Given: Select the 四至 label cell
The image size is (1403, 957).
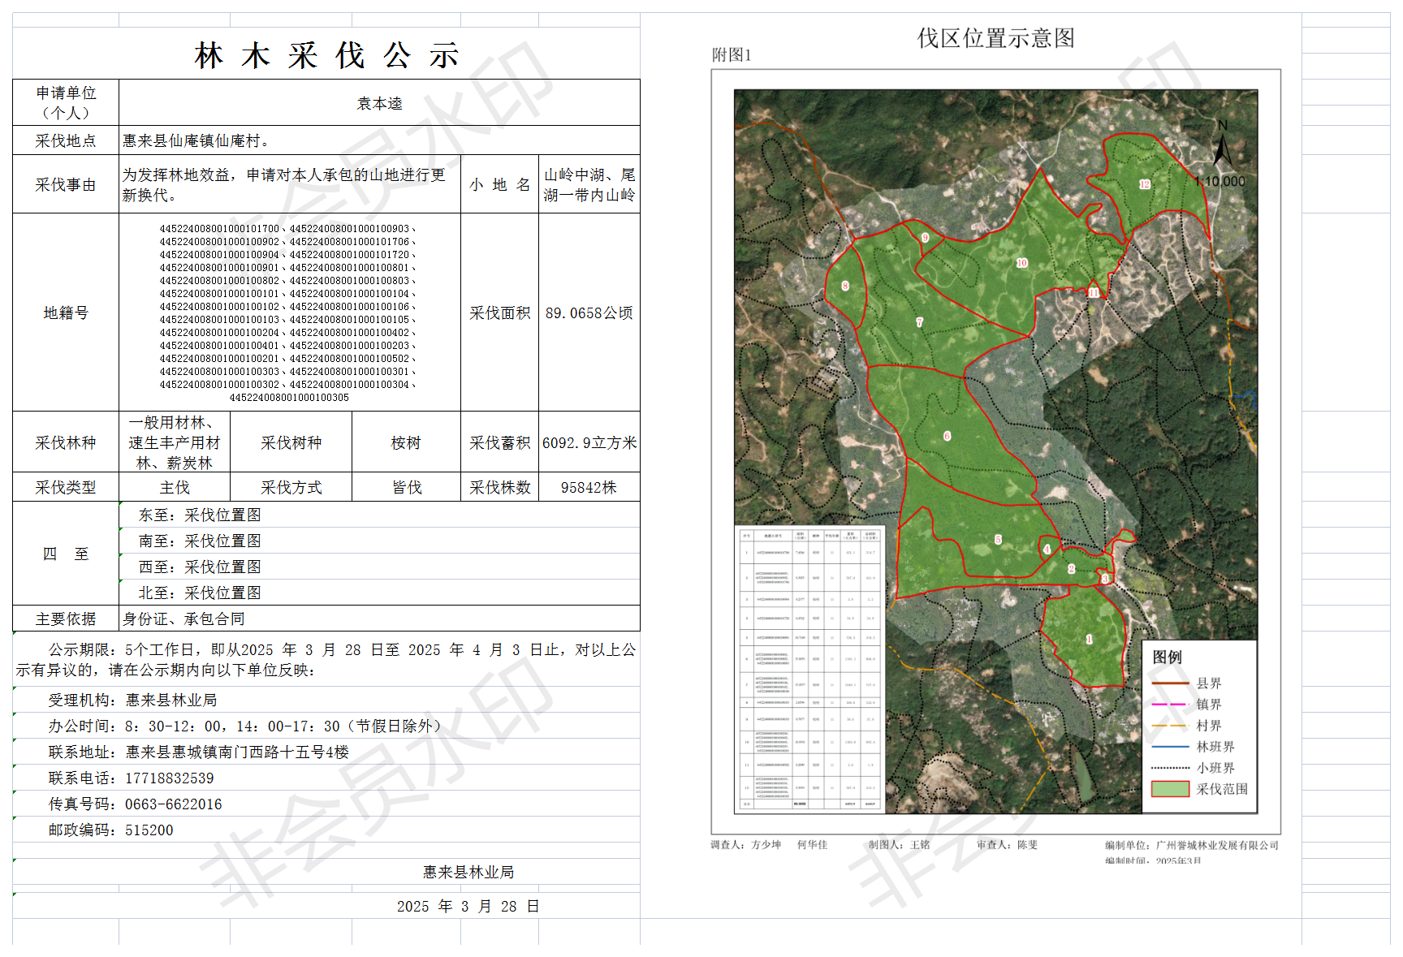Looking at the screenshot, I should 66,554.
